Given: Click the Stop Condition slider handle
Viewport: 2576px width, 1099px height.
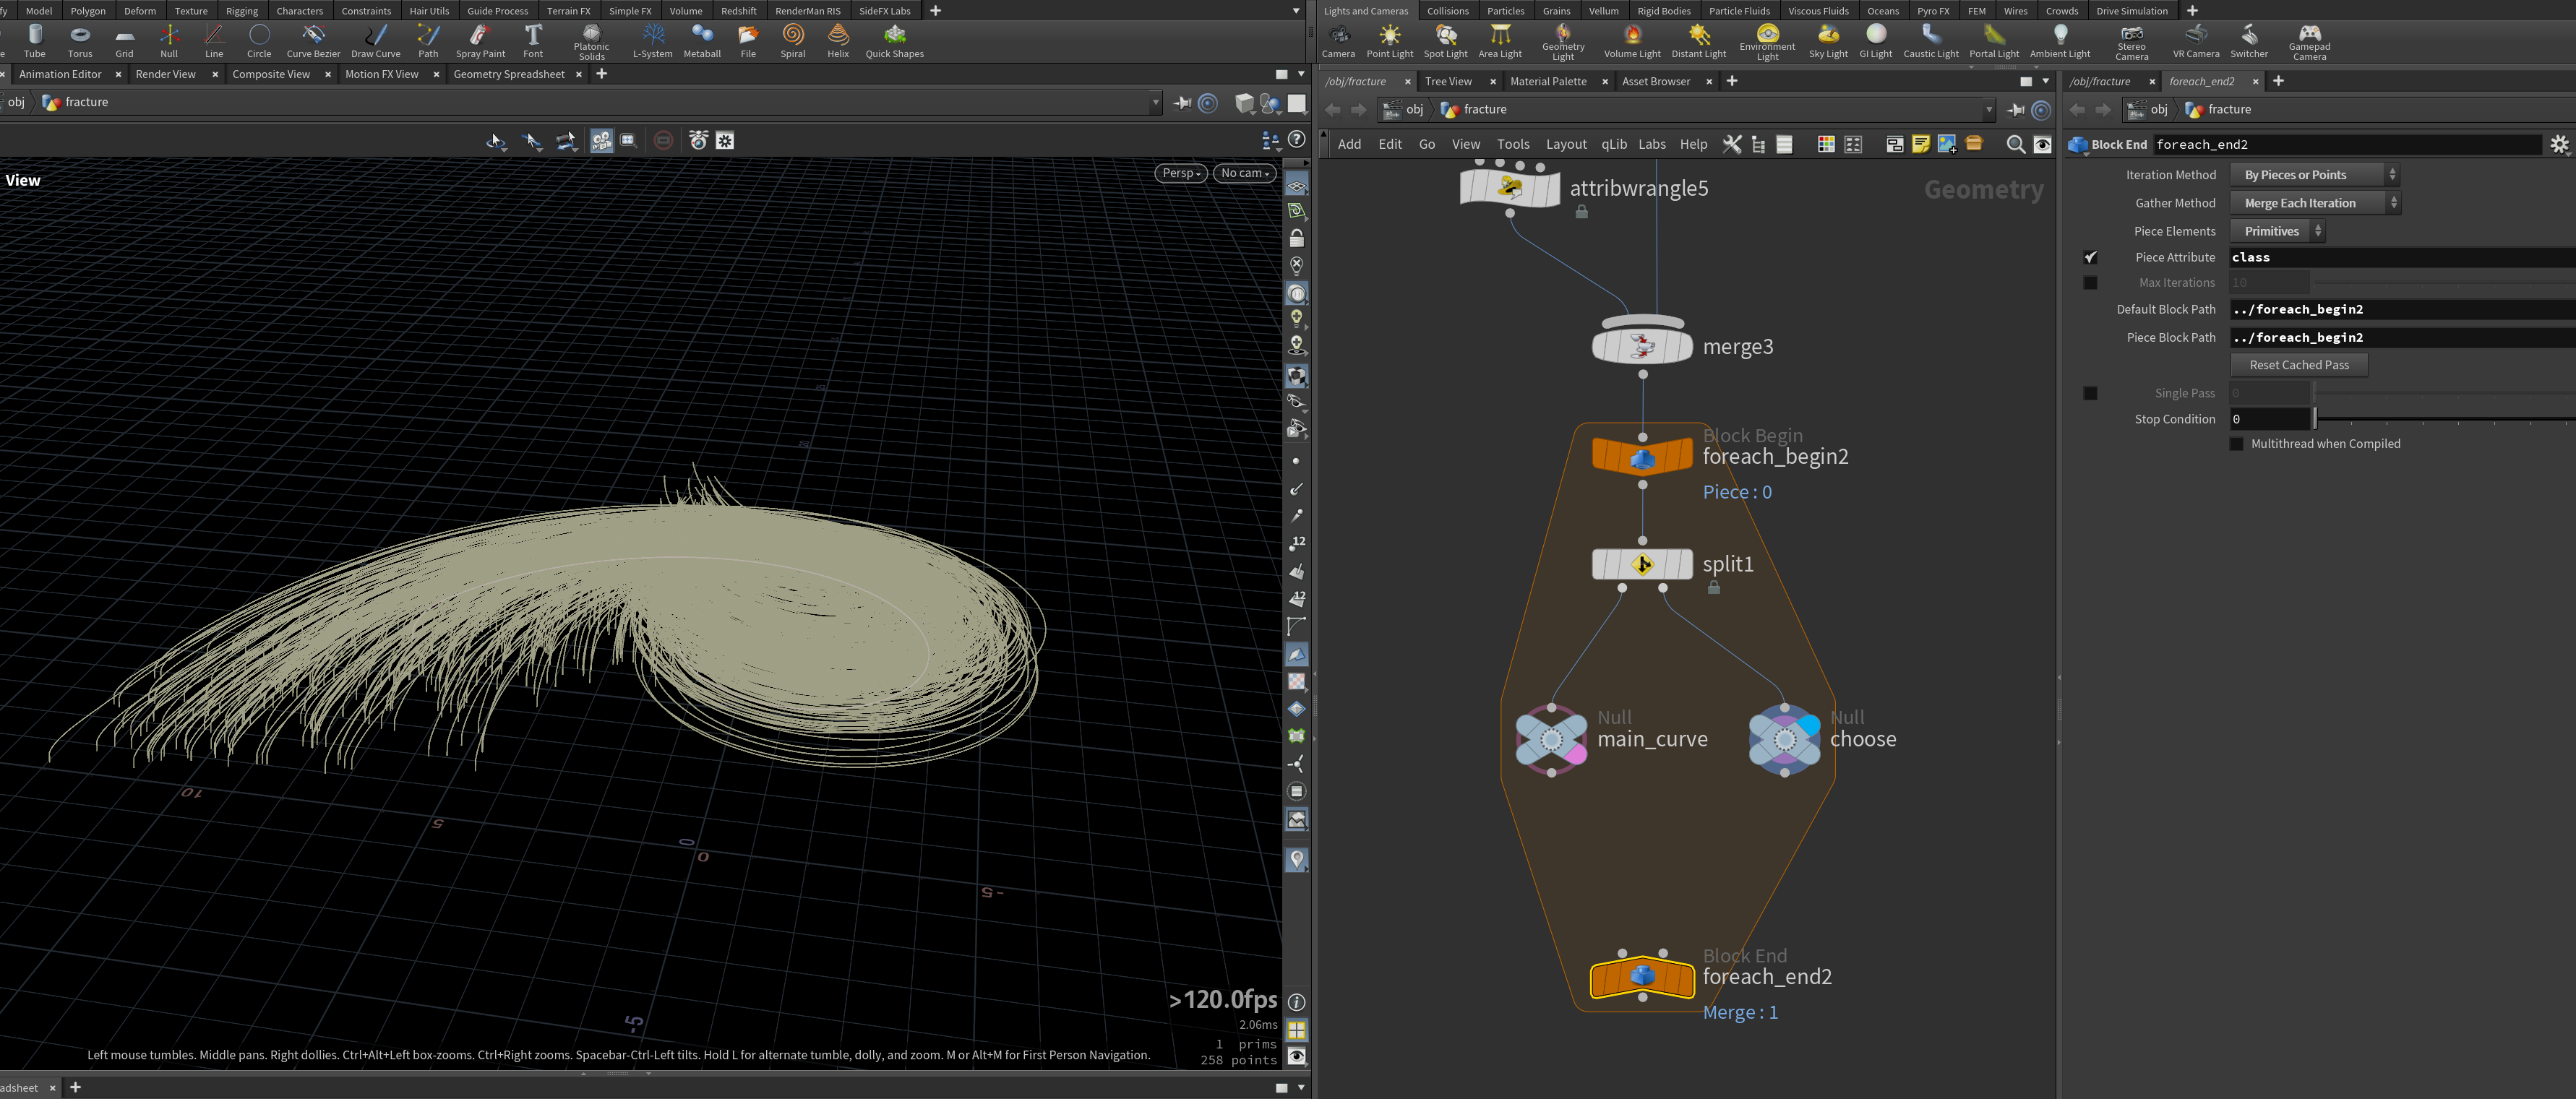Looking at the screenshot, I should 2315,419.
